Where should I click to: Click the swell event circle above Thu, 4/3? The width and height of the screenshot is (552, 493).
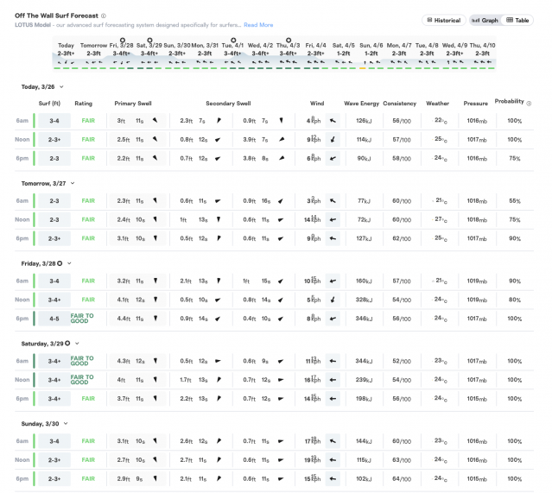click(289, 40)
